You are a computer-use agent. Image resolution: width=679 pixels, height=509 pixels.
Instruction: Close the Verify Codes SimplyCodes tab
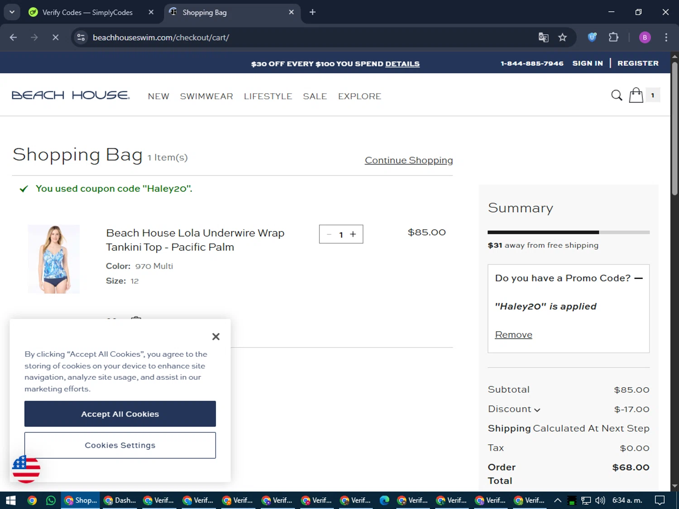point(151,12)
